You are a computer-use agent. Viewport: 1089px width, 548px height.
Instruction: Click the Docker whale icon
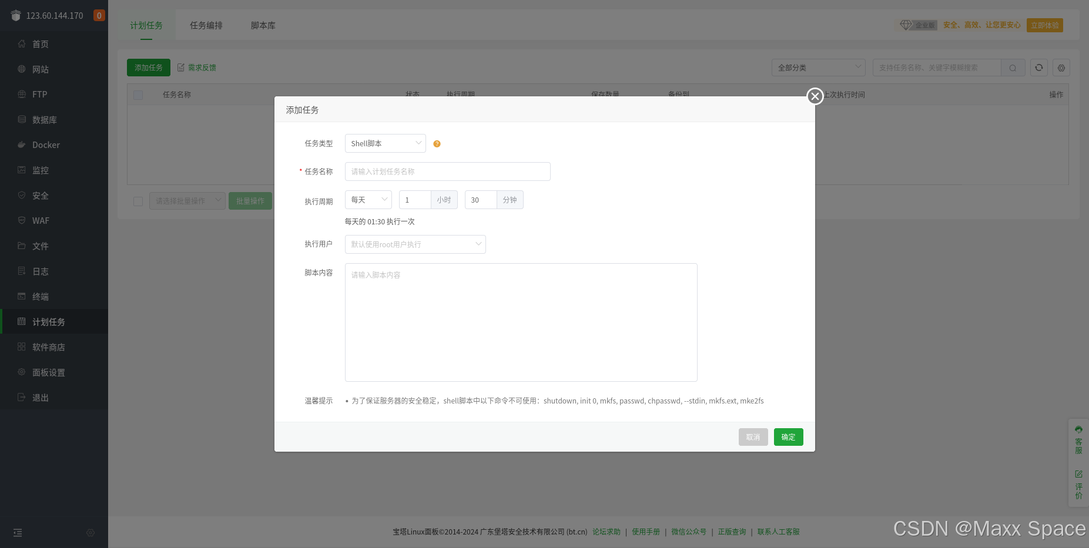[x=22, y=144]
